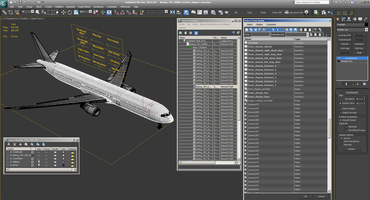Enable Explicit Normals checkbox
Screen dimensions: 370x200
340,112
